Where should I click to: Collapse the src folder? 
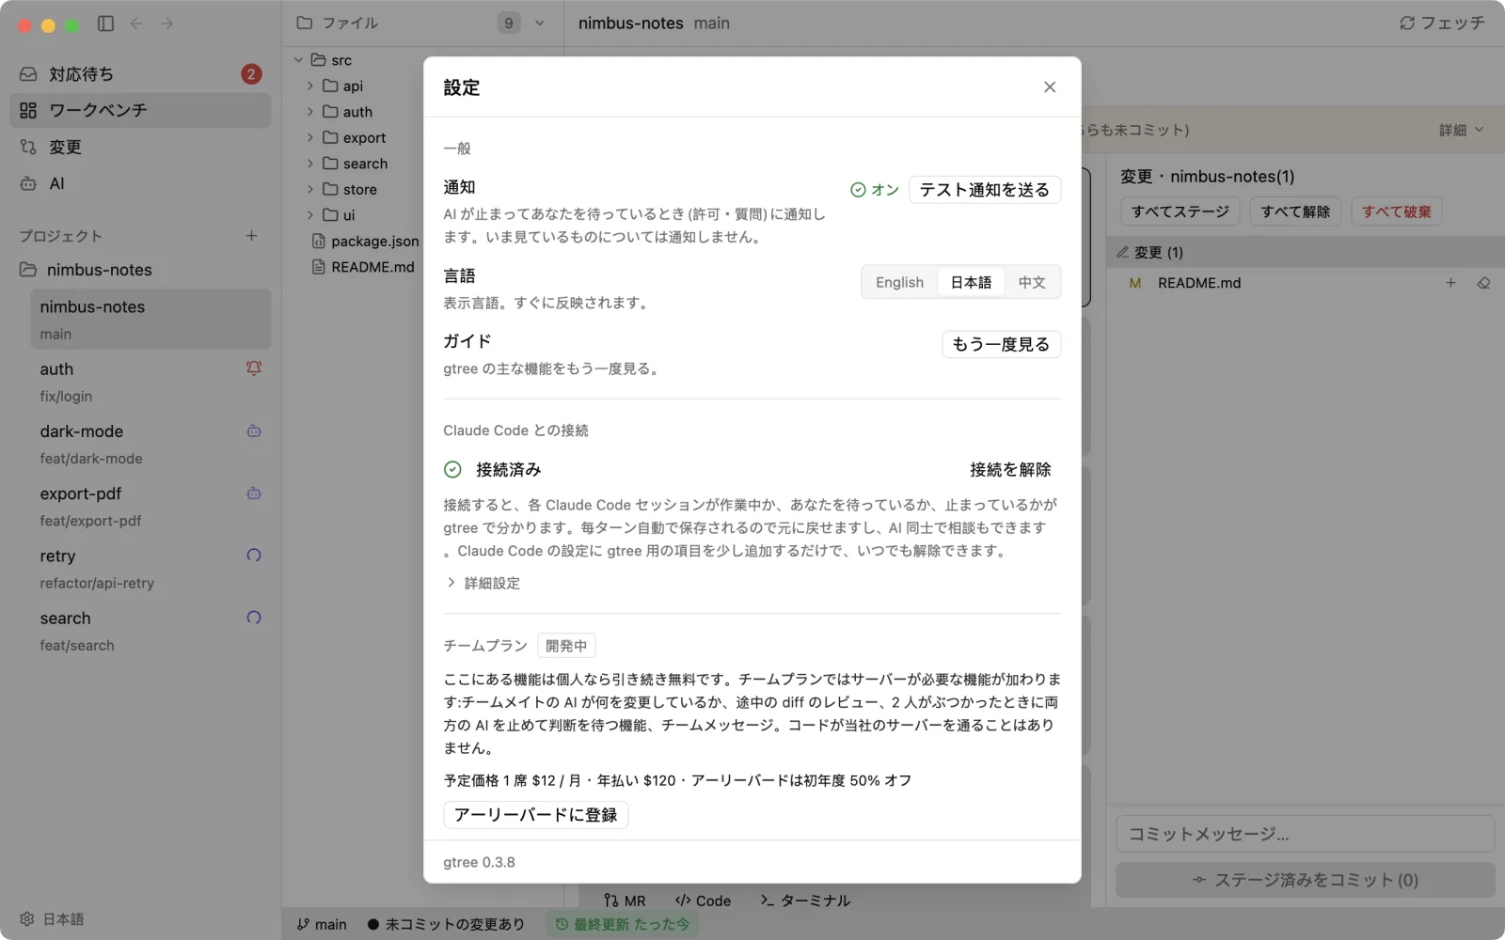299,60
